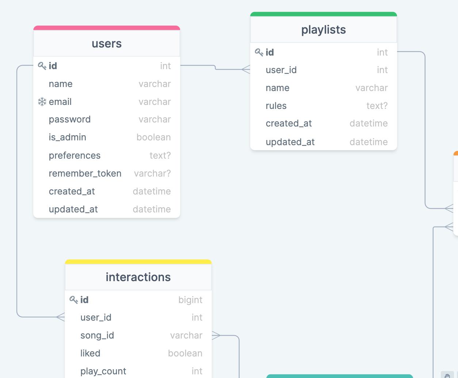This screenshot has width=458, height=378.
Task: Click the is_admin row in users
Action: (x=68, y=137)
